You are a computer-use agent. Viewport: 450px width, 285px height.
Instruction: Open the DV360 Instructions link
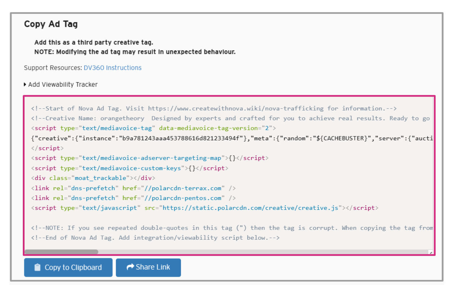coord(113,68)
